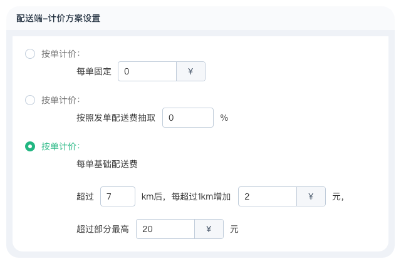Focus the 按照发单配送费抽取 percentage input
This screenshot has width=401, height=264.
click(187, 118)
